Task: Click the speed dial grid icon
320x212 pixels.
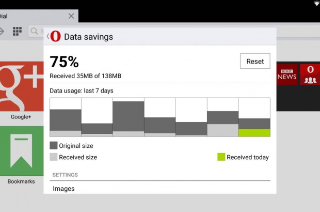Action: tap(17, 32)
